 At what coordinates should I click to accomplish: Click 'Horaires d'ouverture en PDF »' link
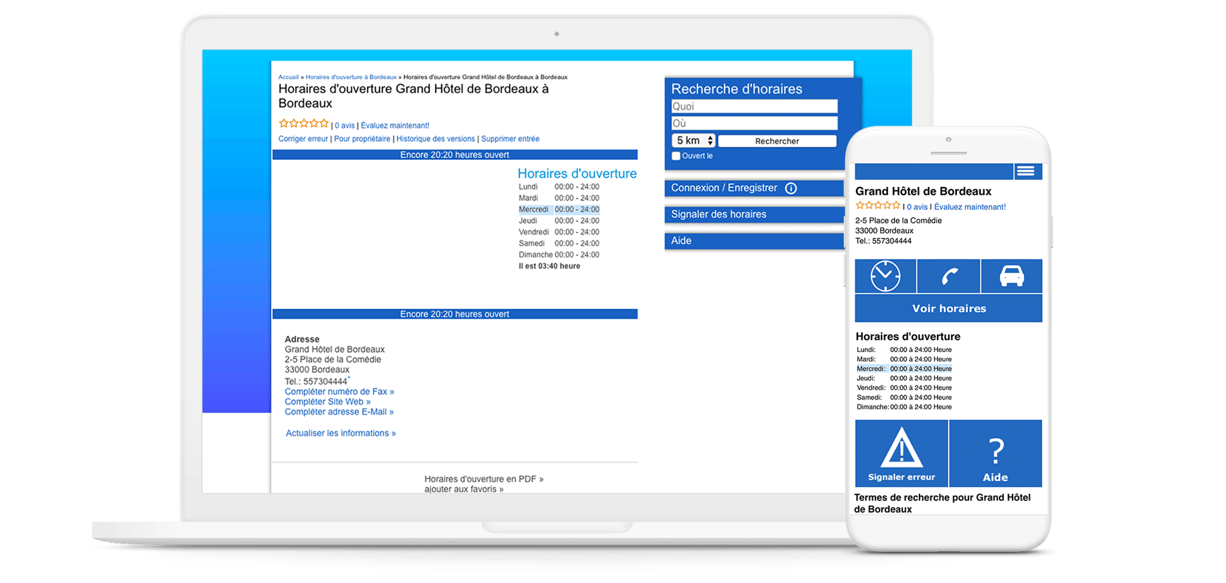[x=484, y=479]
